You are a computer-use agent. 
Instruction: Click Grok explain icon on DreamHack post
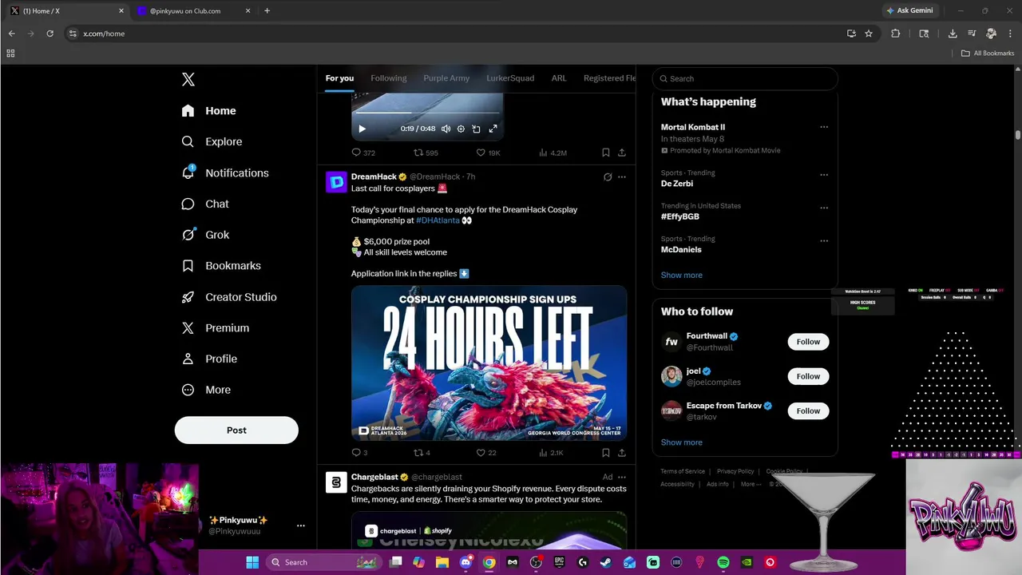608,176
